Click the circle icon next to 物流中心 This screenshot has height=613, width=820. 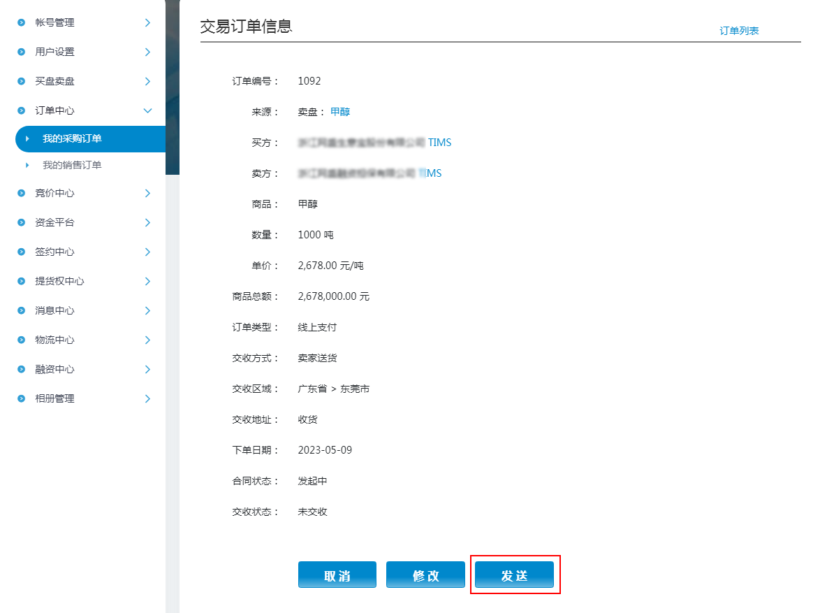(21, 340)
